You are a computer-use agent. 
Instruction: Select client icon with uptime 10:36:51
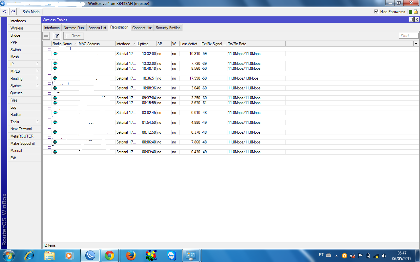tap(55, 78)
